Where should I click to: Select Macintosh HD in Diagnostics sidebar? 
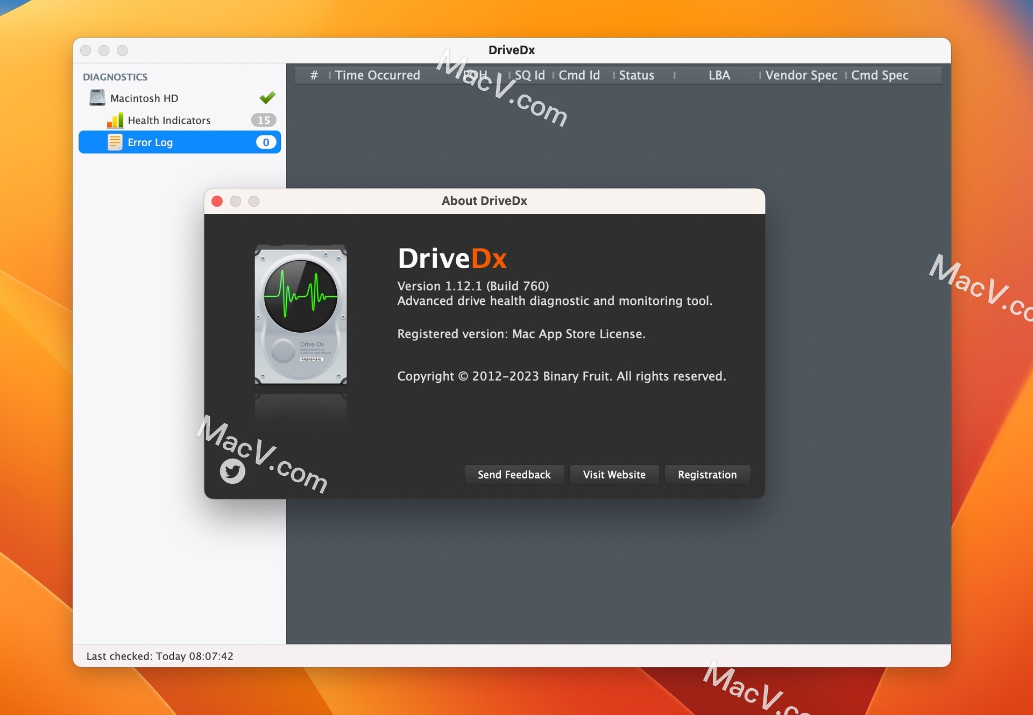[144, 98]
